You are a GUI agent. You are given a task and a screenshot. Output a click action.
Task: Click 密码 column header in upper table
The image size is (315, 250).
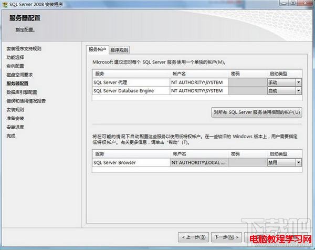click(x=247, y=74)
